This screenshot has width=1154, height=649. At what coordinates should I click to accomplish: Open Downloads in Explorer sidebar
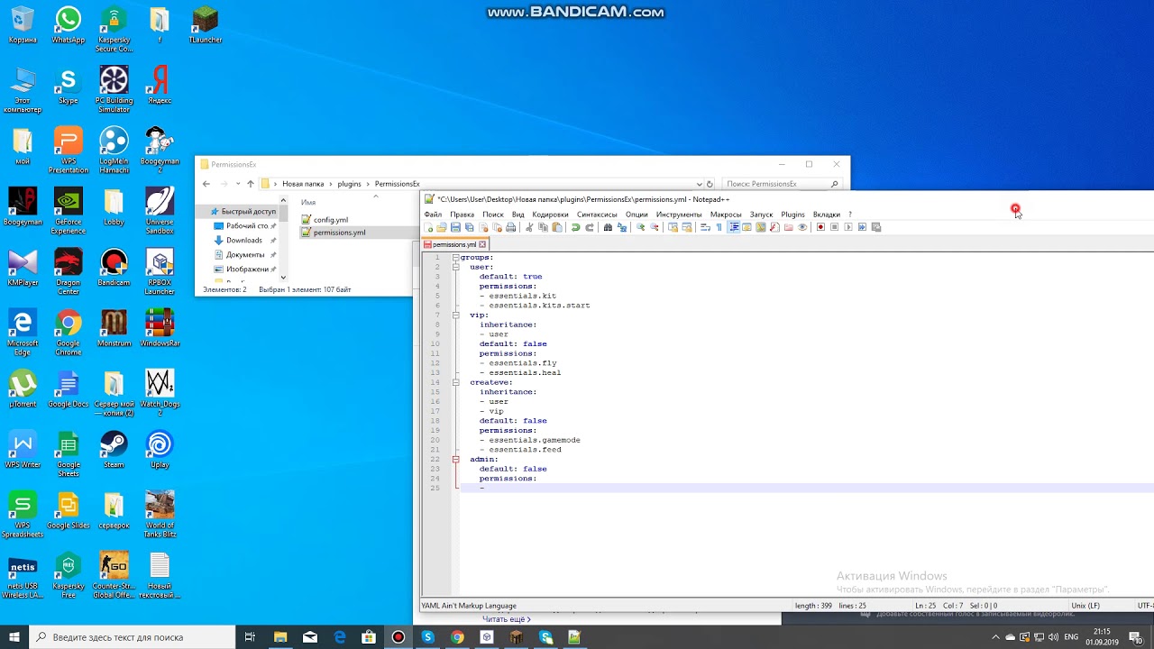point(244,241)
